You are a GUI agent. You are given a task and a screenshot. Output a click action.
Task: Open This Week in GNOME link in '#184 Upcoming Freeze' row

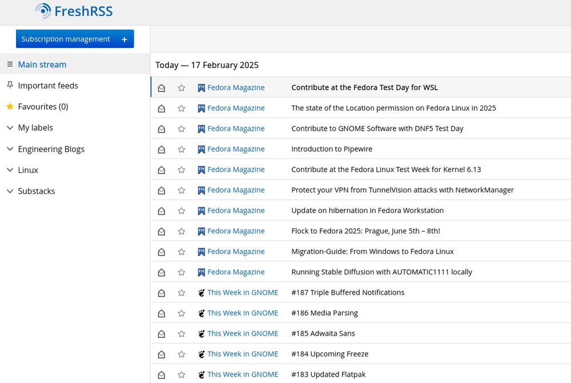pos(243,354)
